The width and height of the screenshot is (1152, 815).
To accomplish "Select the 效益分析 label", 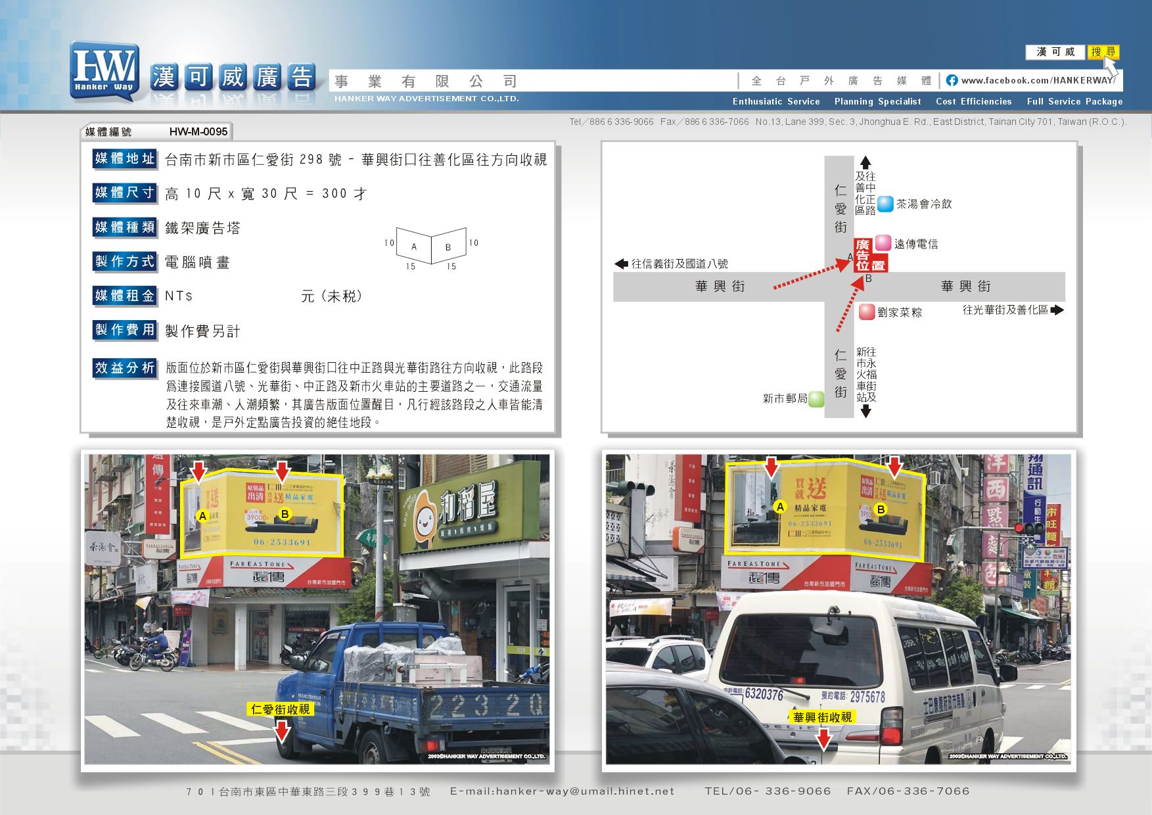I will [x=125, y=368].
